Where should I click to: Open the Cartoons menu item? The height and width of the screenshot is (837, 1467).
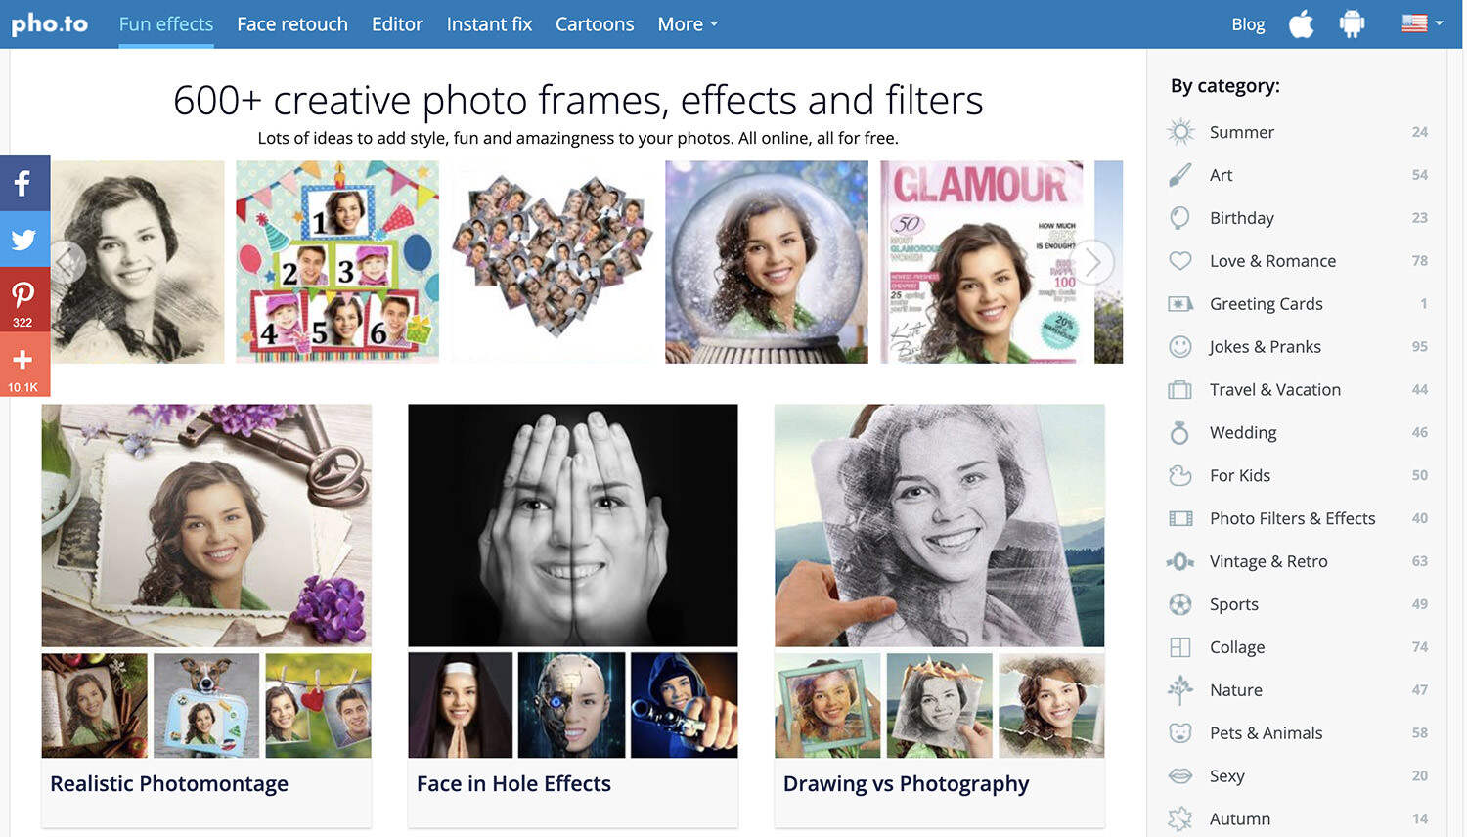pyautogui.click(x=595, y=23)
